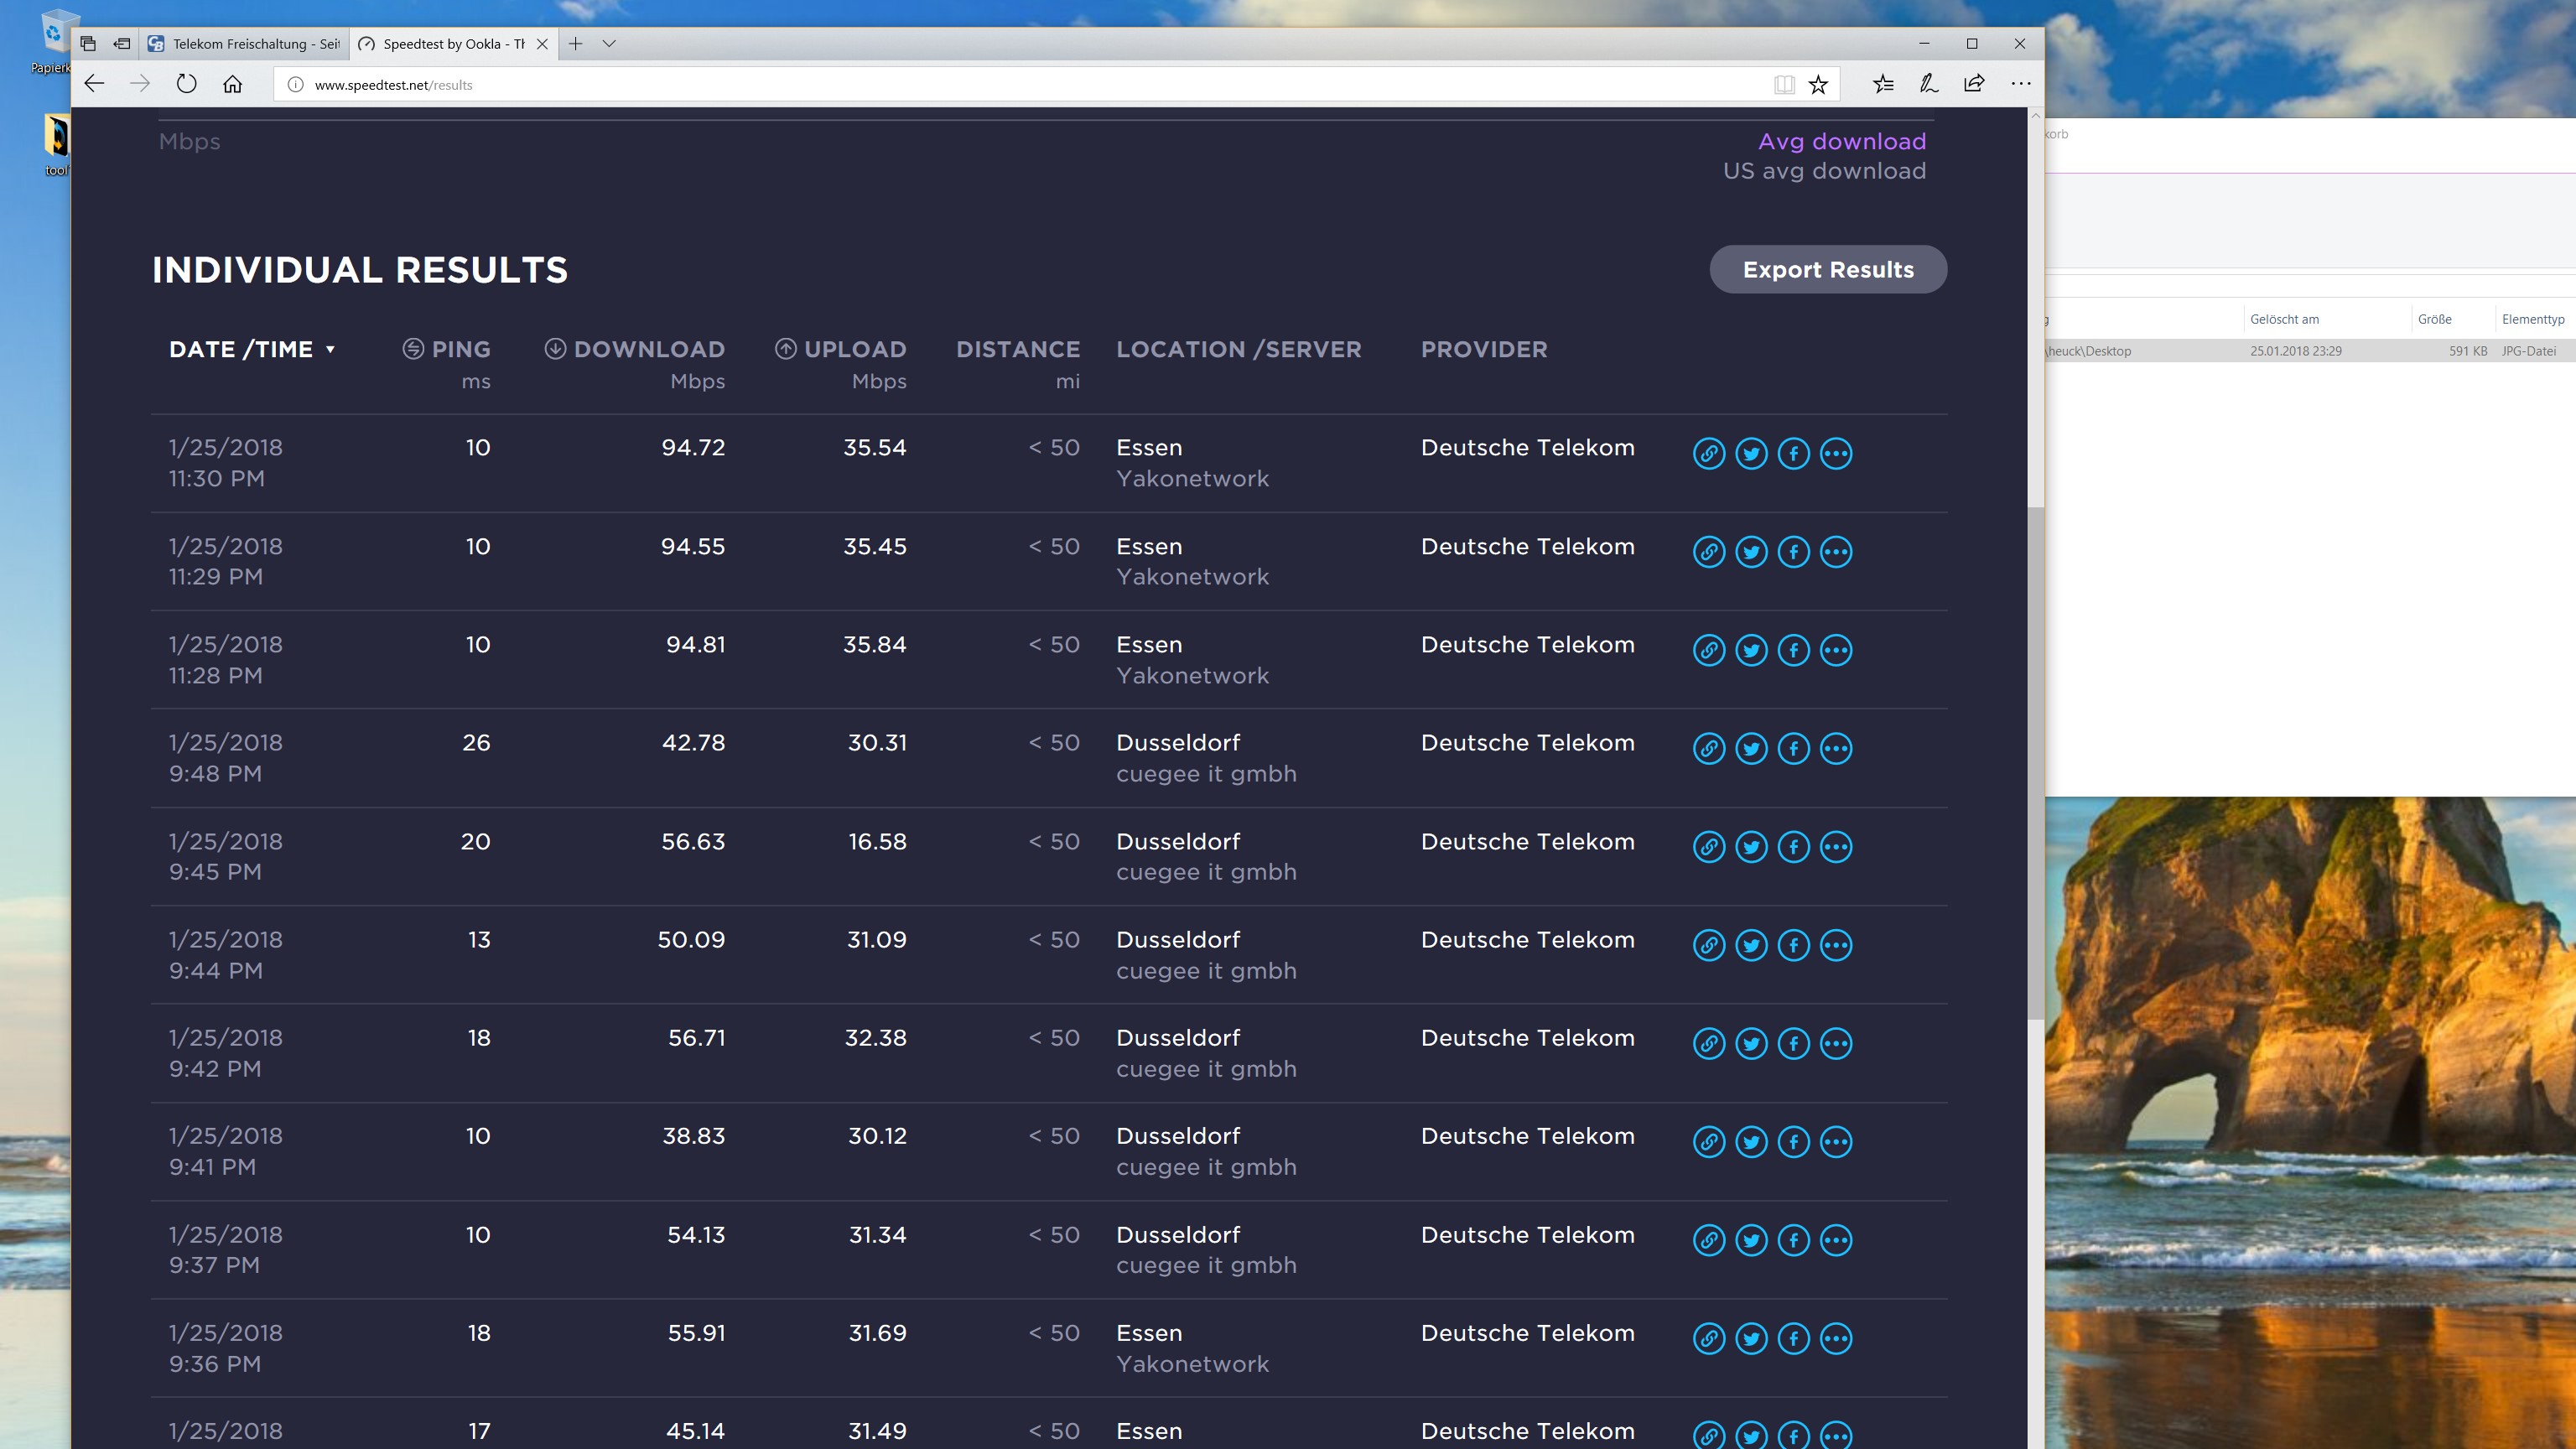Screen dimensions: 2576x1449
Task: Show tabs you've set aside
Action: pos(88,44)
